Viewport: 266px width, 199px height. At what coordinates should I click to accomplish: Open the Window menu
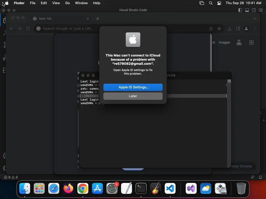point(81,3)
